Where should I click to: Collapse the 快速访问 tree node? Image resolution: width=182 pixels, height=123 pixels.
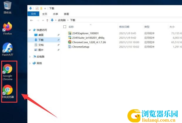click(30, 30)
